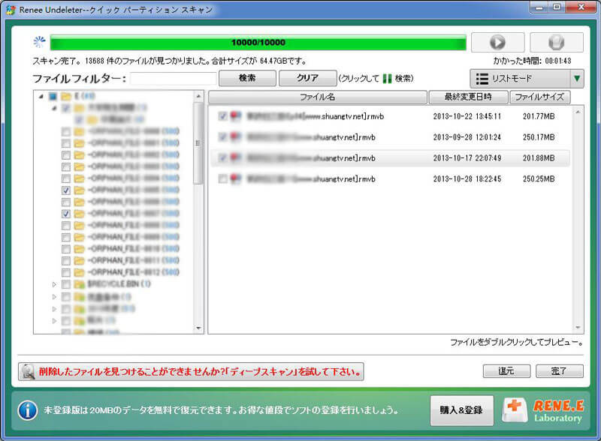This screenshot has width=601, height=441.
Task: Click the 購入&登録 purchase button
Action: [461, 411]
